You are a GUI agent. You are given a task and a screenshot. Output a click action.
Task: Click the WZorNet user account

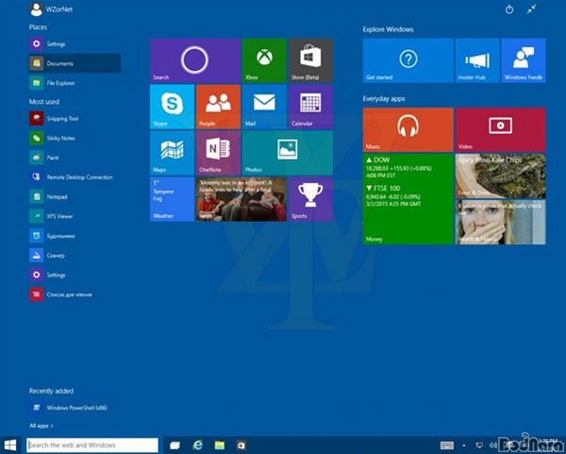click(x=51, y=9)
